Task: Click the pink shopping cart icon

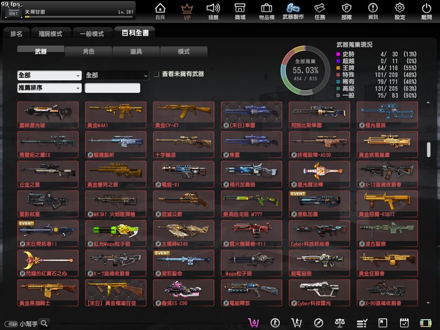Action: tap(253, 323)
